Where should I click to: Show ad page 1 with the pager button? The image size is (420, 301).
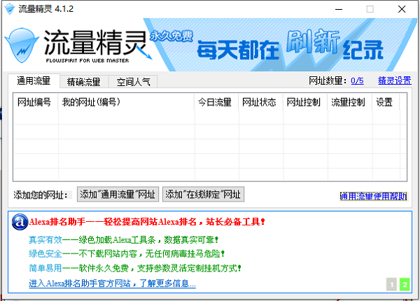click(391, 284)
